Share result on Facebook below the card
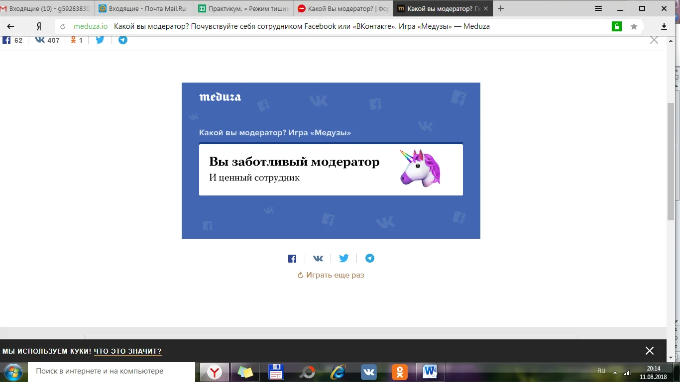 (292, 259)
